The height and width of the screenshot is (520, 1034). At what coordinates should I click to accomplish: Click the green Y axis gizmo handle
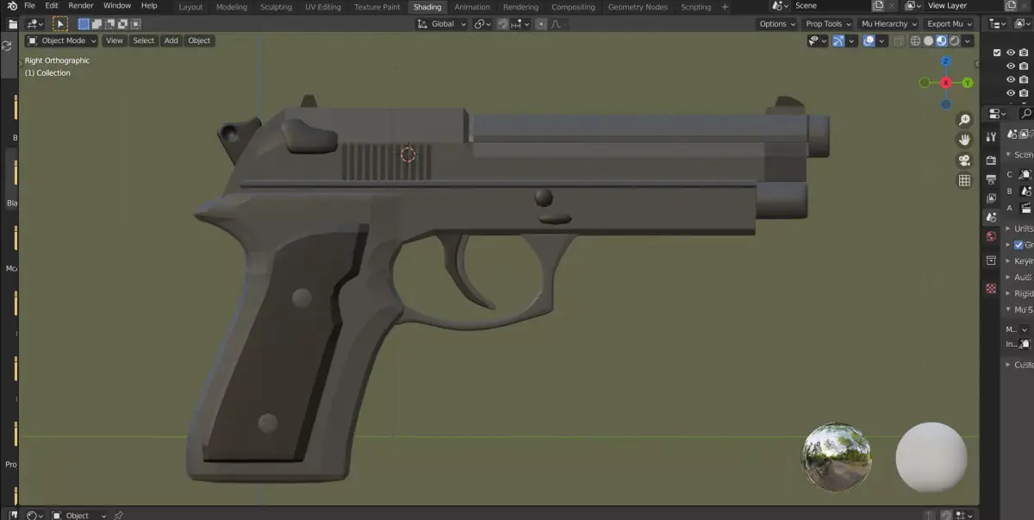tap(968, 83)
